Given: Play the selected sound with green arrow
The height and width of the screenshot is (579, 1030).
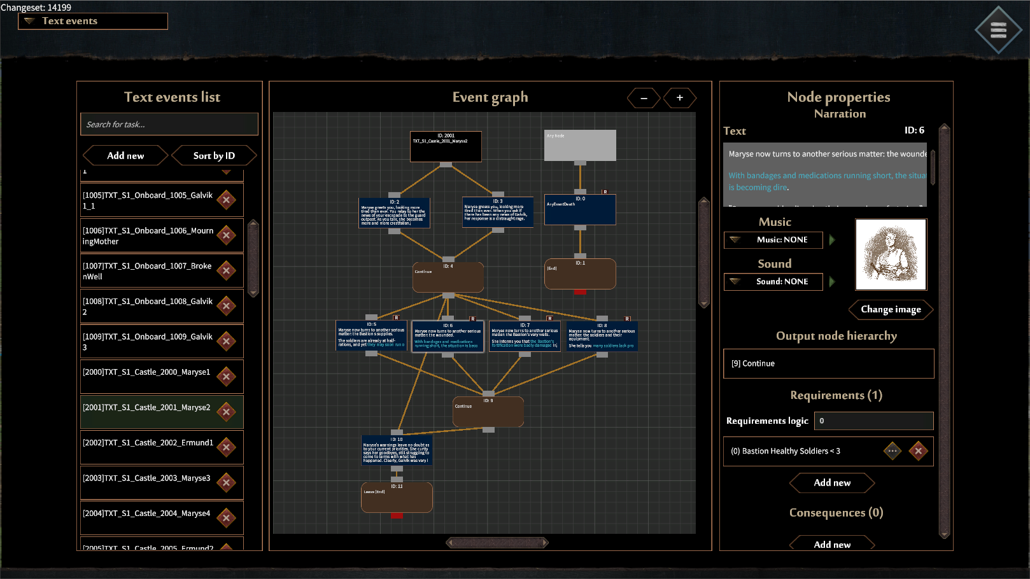Looking at the screenshot, I should pyautogui.click(x=832, y=281).
